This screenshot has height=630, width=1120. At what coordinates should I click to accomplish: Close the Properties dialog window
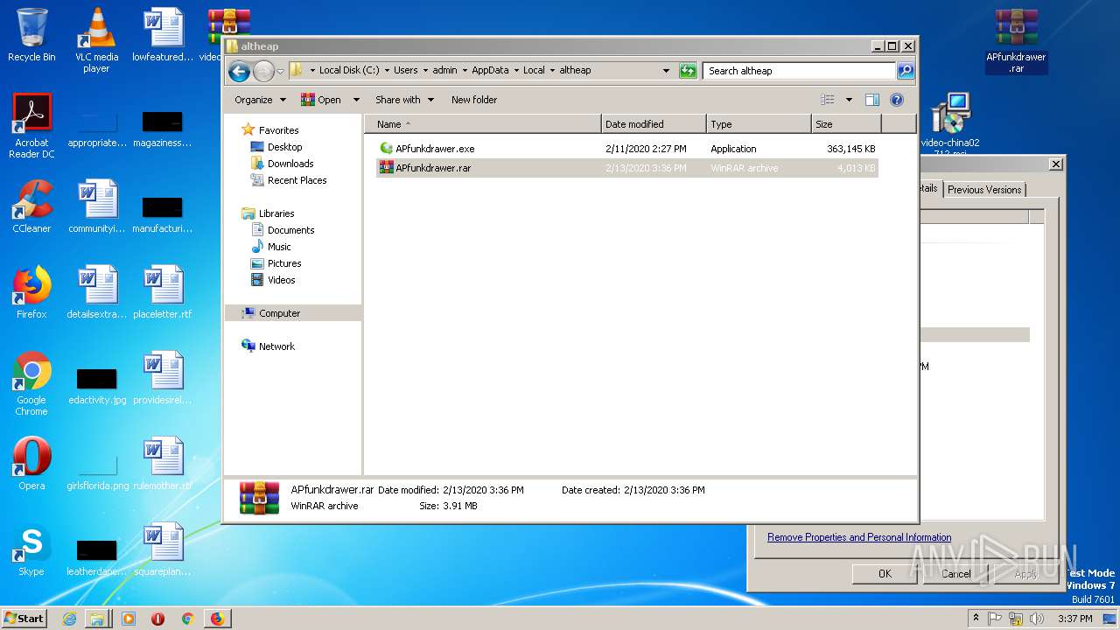point(1056,164)
